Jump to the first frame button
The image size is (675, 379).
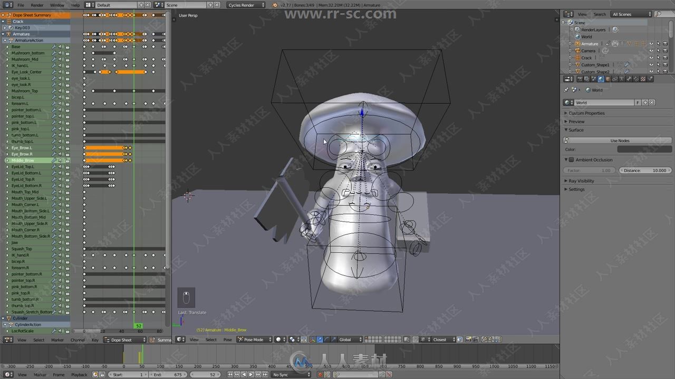[x=230, y=375]
